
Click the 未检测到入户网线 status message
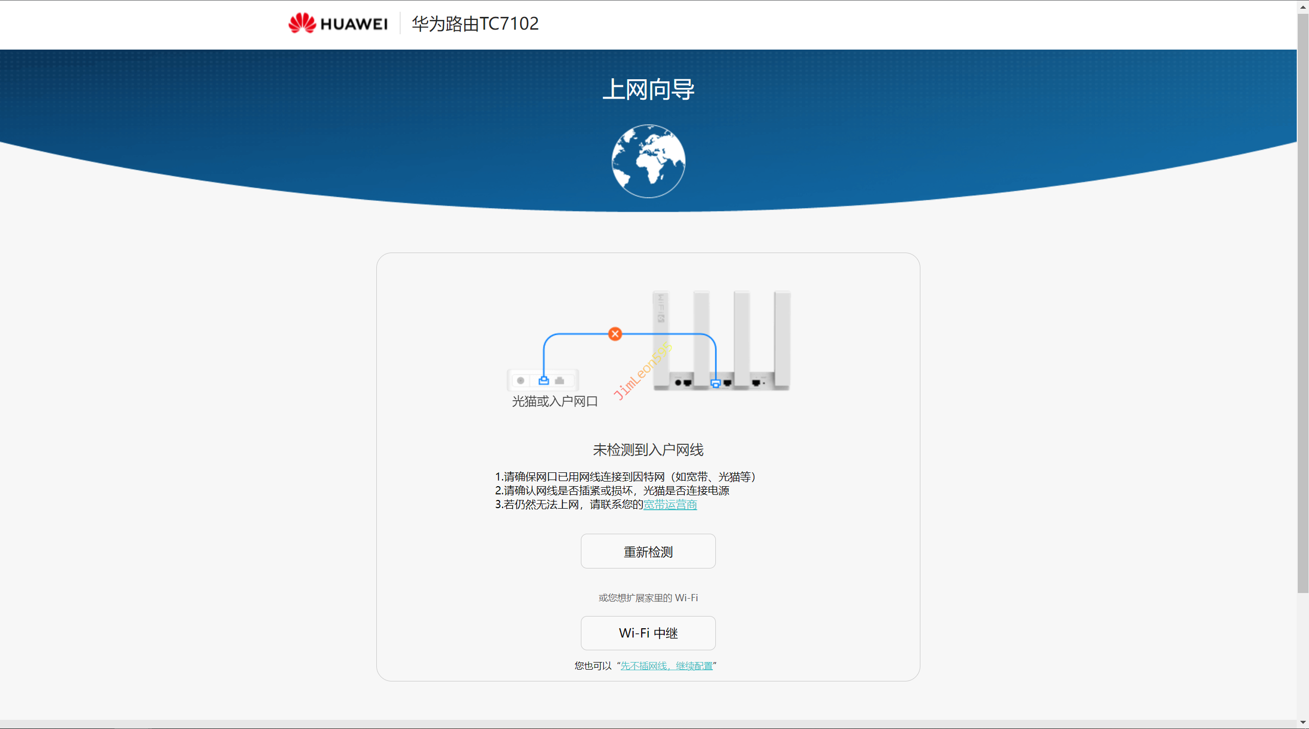pyautogui.click(x=648, y=450)
